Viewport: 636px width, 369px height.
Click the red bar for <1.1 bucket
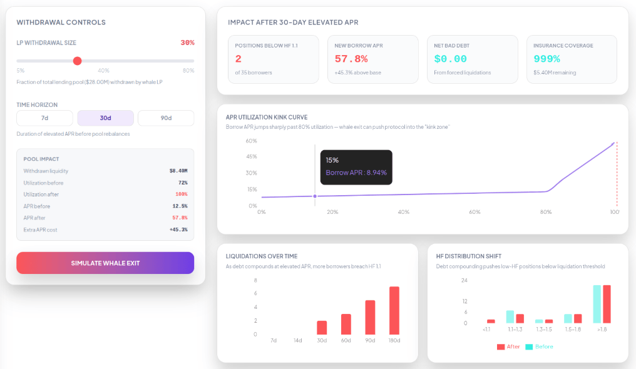pos(491,321)
